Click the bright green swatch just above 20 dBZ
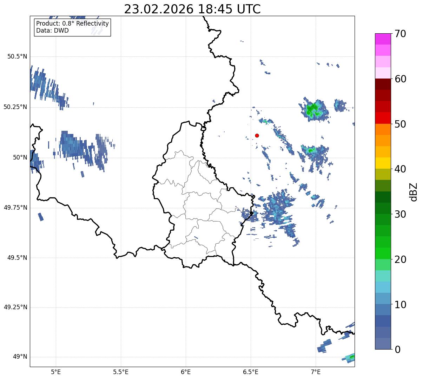Image resolution: width=422 pixels, height=379 pixels. 383,253
